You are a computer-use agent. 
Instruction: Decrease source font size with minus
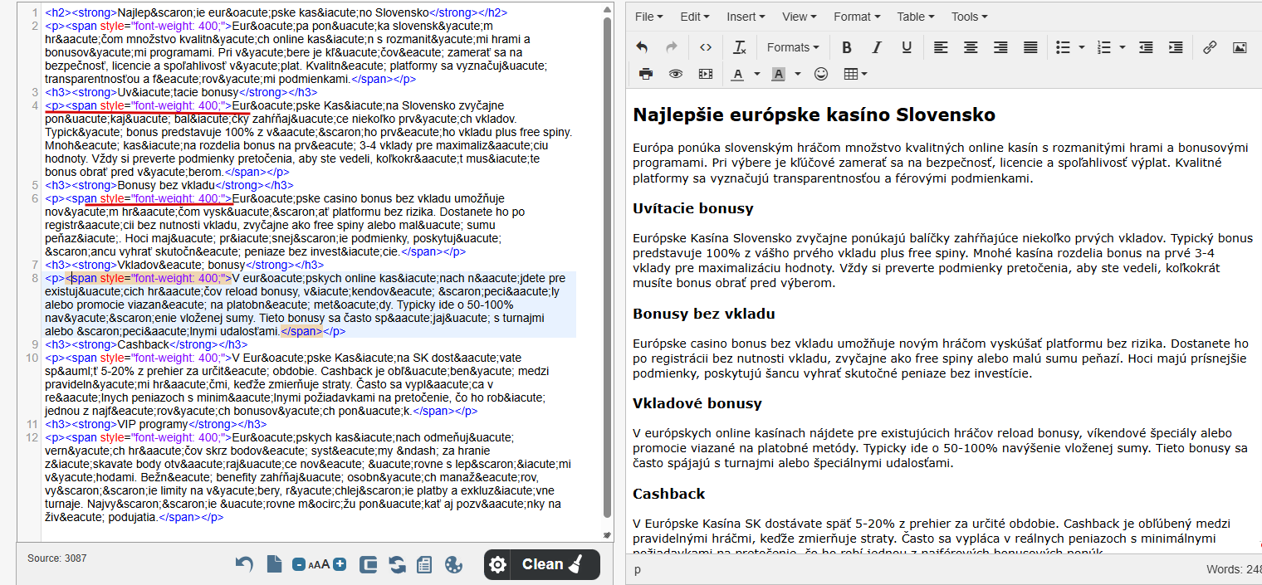[299, 565]
